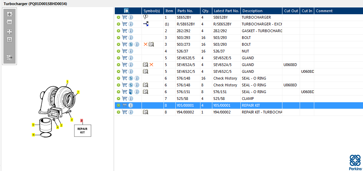
Task: Click the U0608D cut in value on 576/151 row
Action: click(x=307, y=92)
